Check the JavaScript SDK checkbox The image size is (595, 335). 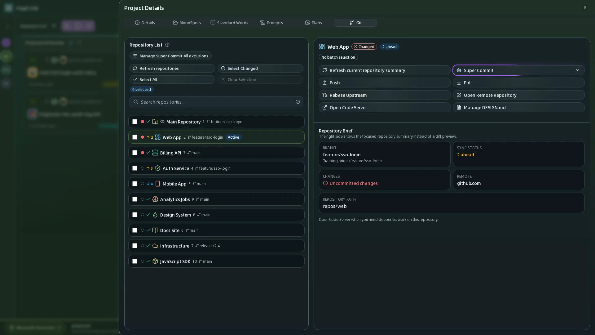[135, 261]
